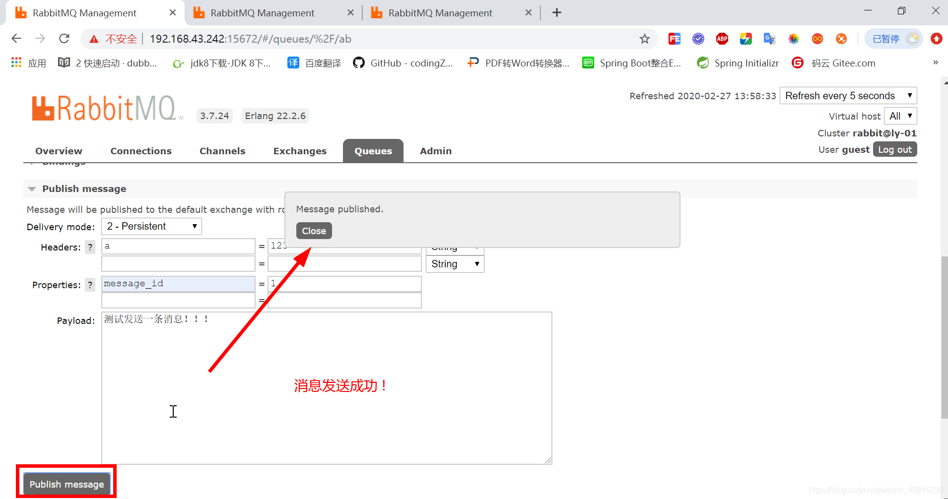Close the first RabbitMQ Management tab

(172, 12)
